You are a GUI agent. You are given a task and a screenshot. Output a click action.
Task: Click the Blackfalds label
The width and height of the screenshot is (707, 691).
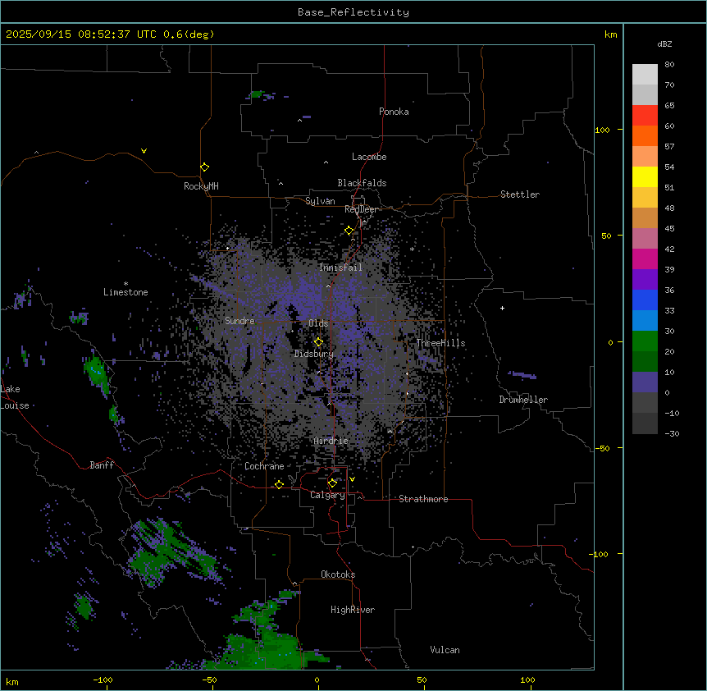362,183
